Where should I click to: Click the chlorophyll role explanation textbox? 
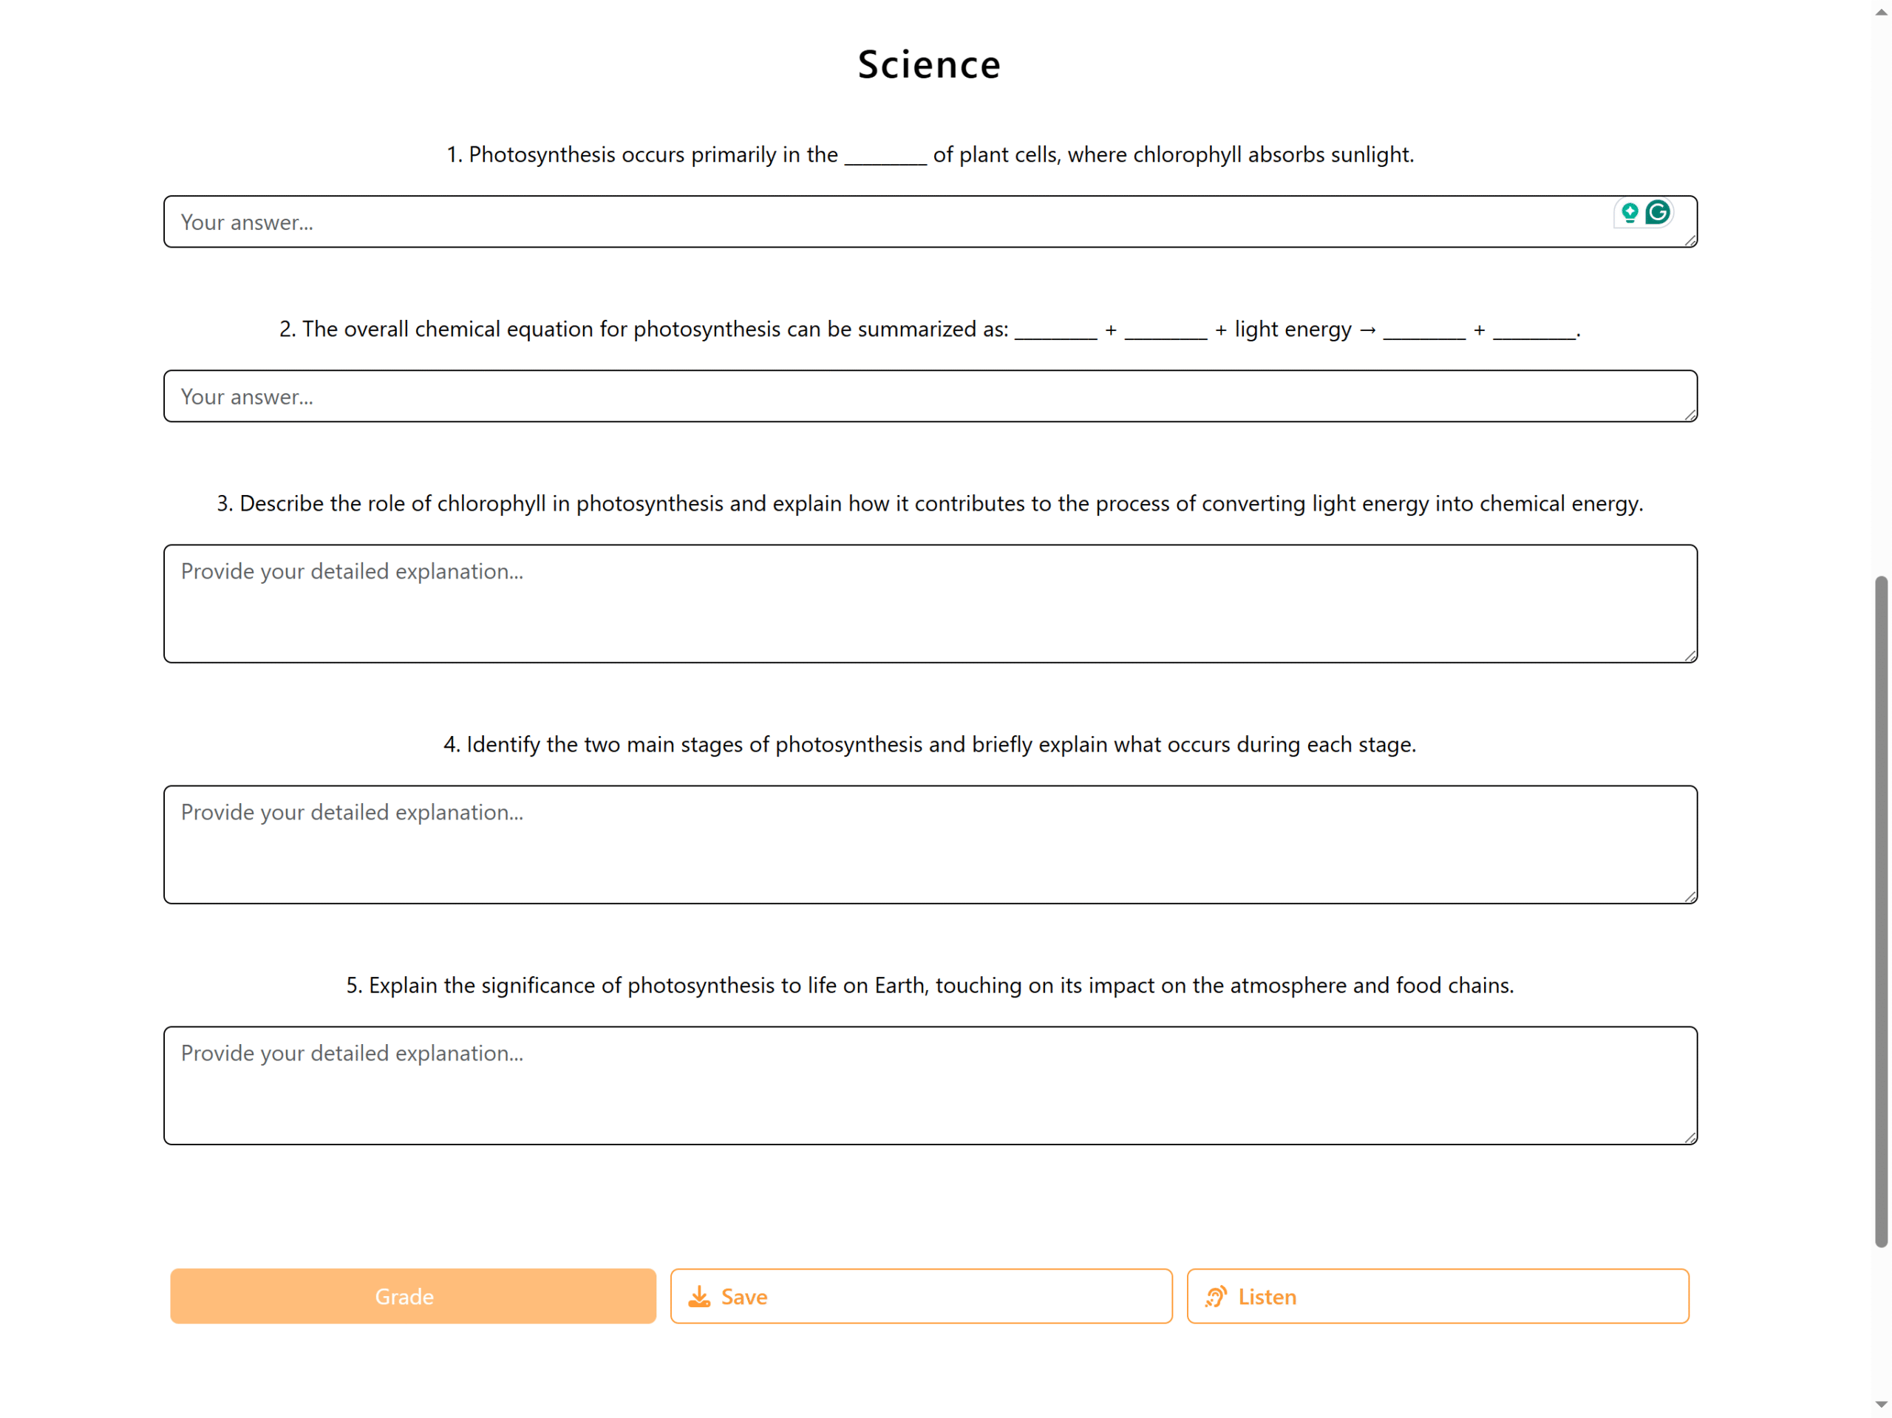point(930,604)
